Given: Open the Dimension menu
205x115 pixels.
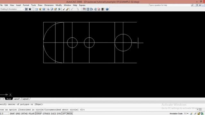Looking at the screenshot, I should pyautogui.click(x=49, y=5).
